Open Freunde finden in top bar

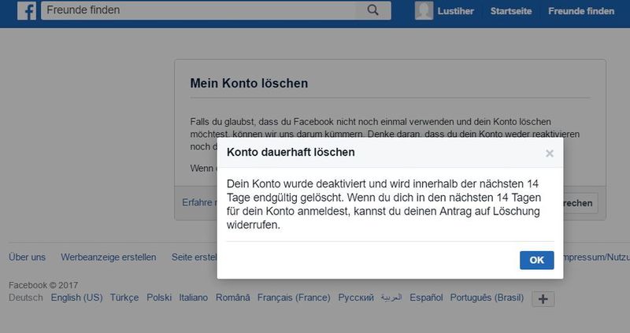pos(581,11)
